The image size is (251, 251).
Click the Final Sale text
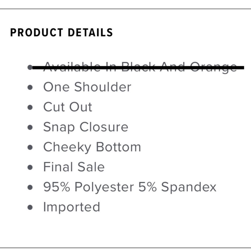click(74, 167)
